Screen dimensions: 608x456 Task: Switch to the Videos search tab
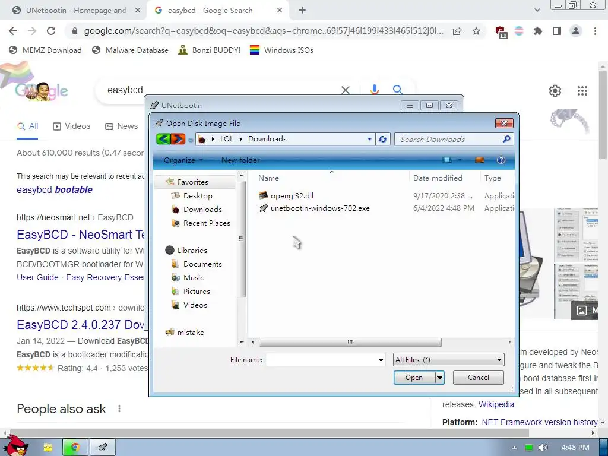tap(72, 126)
